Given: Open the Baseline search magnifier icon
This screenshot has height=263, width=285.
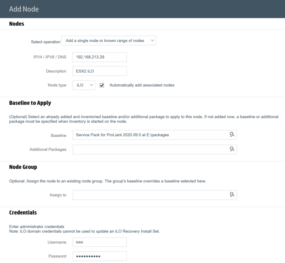Looking at the screenshot, I should 232,134.
